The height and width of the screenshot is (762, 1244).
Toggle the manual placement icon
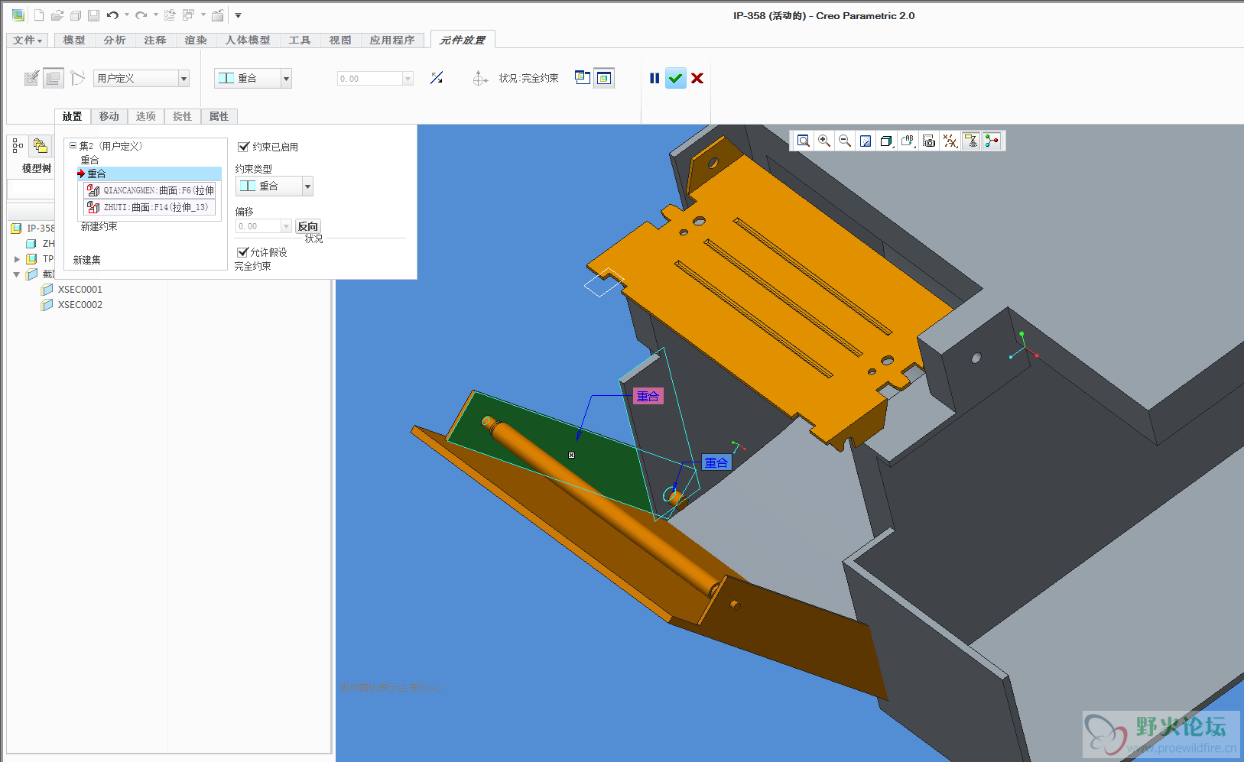[53, 78]
